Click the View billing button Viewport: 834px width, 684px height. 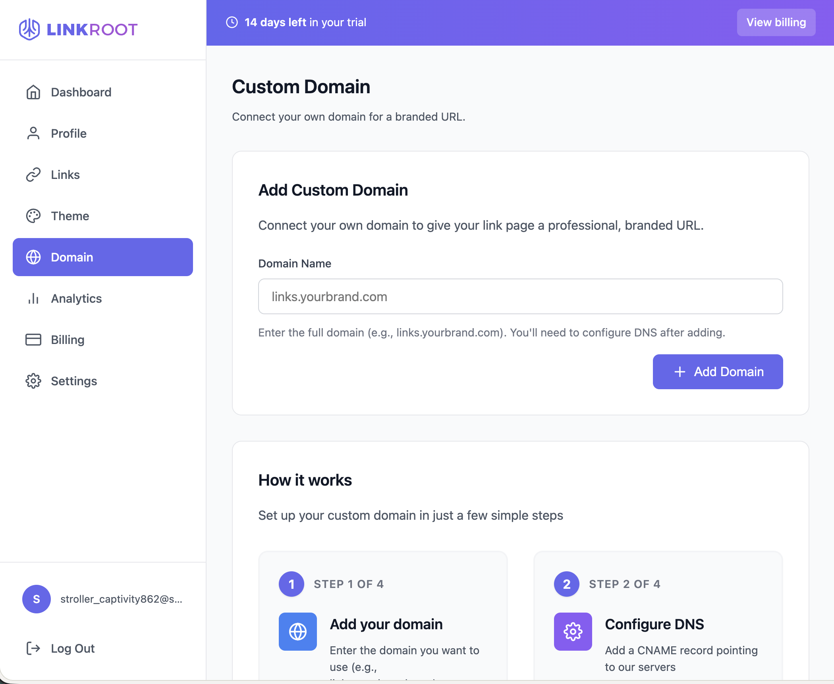[x=776, y=22]
